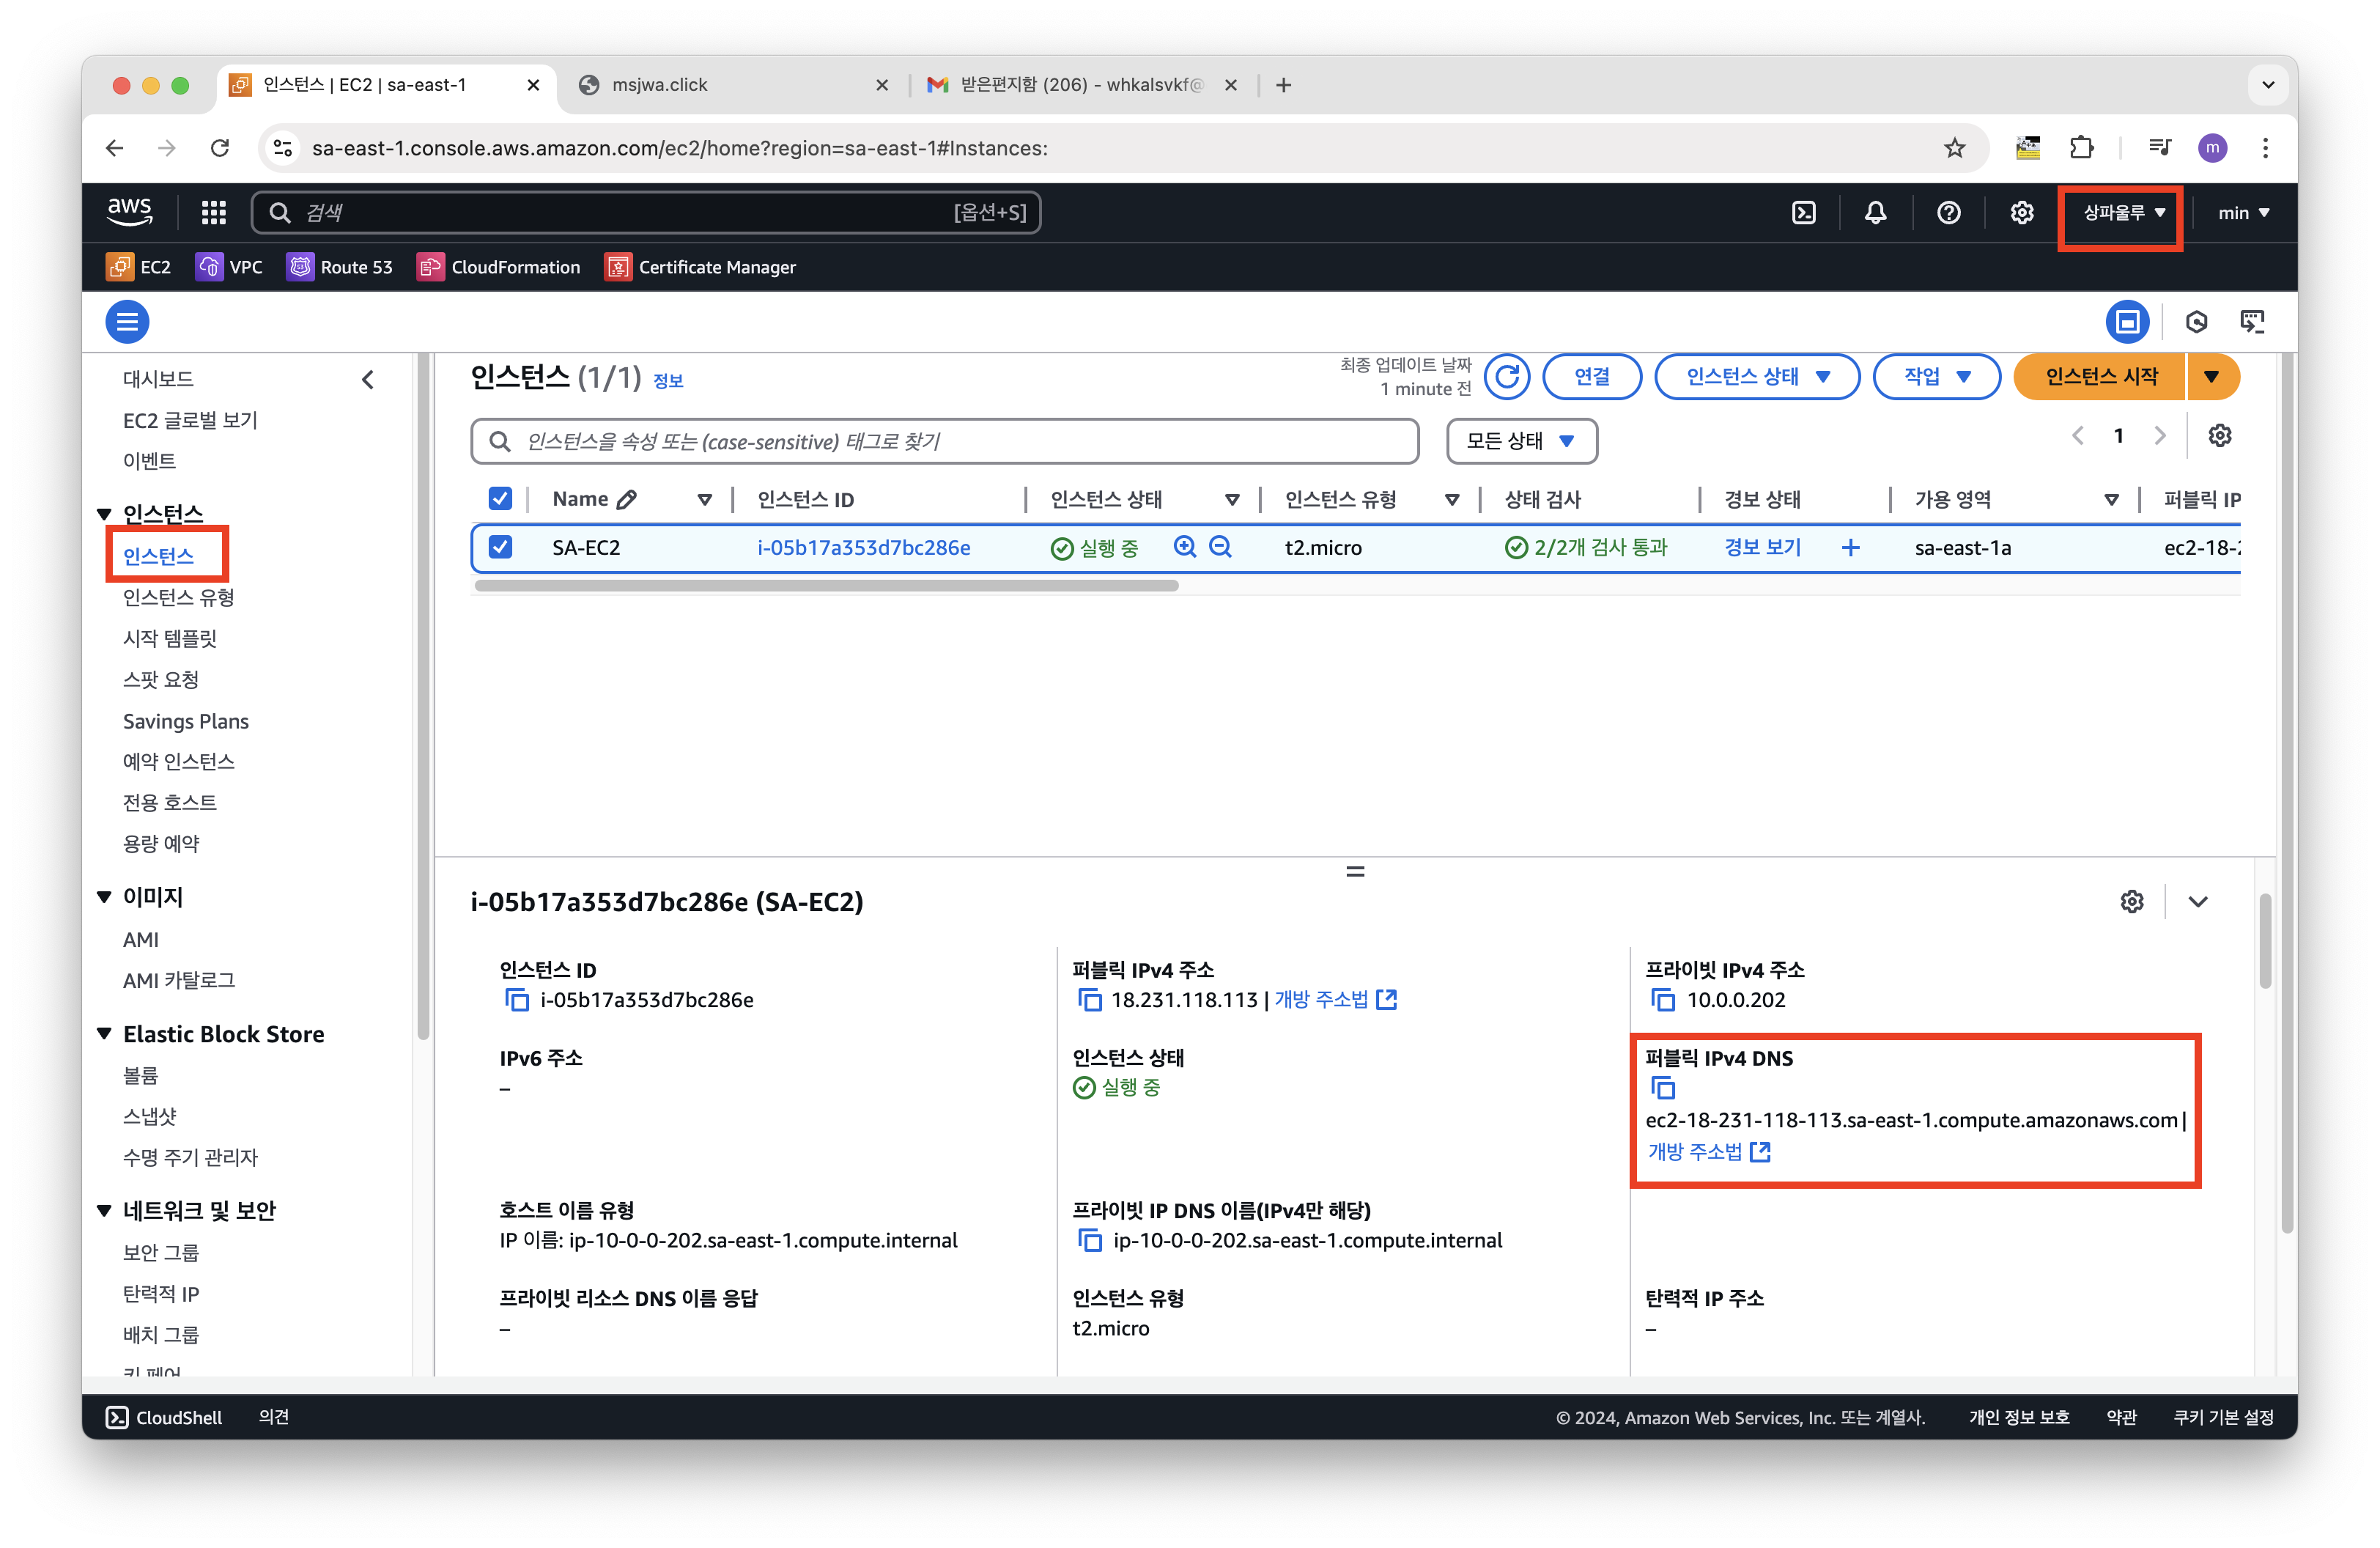Uncheck the SA-EC2 instance row checkbox
This screenshot has height=1548, width=2380.
[500, 547]
